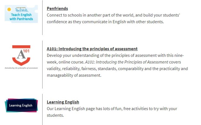The height and width of the screenshot is (125, 201).
Task: Click the red A101 shield logo
Action: 21,55
